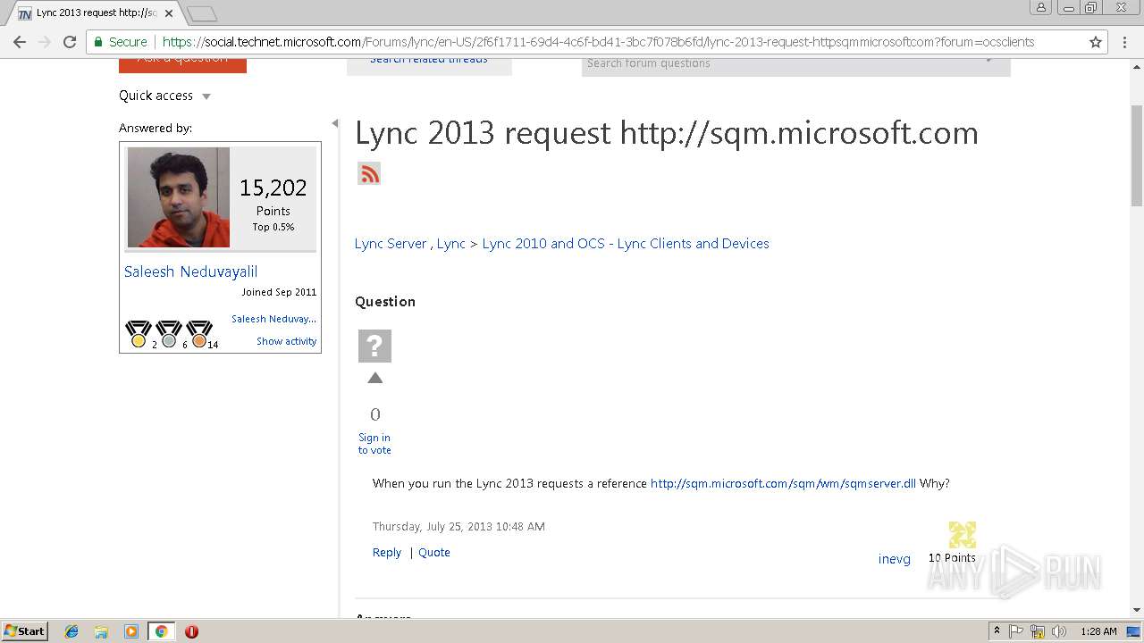Click the gray question mark icon
This screenshot has height=643, width=1144.
374,346
